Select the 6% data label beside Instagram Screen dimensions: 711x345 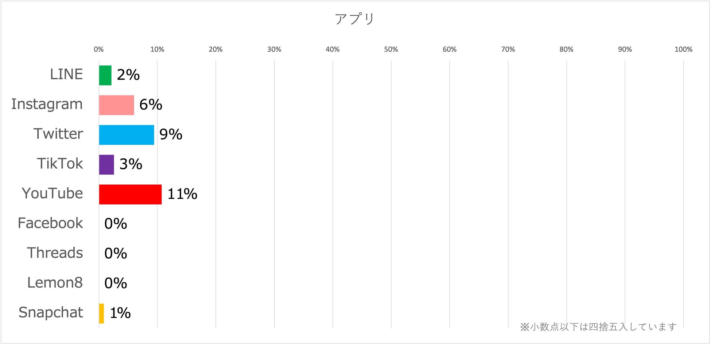(151, 105)
